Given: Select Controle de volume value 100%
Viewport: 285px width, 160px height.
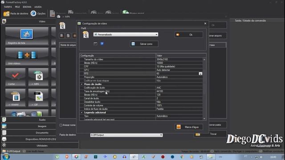Looking at the screenshot, I should 179,105.
